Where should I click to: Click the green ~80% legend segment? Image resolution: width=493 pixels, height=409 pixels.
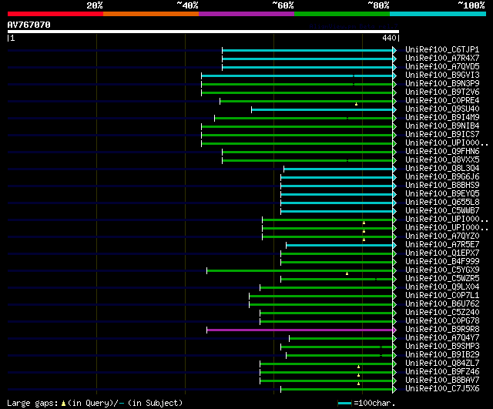(x=342, y=14)
